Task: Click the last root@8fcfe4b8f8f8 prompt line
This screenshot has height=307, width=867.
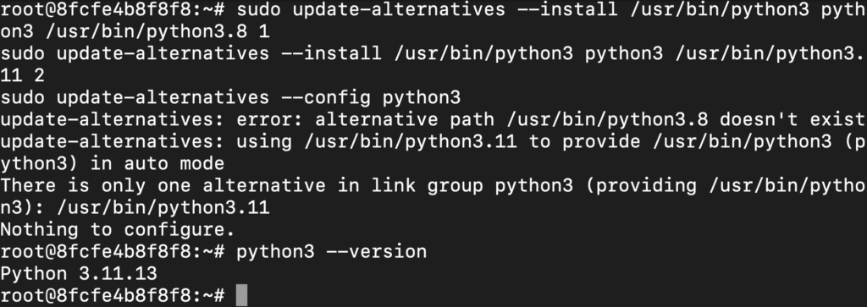Action: pos(113,295)
